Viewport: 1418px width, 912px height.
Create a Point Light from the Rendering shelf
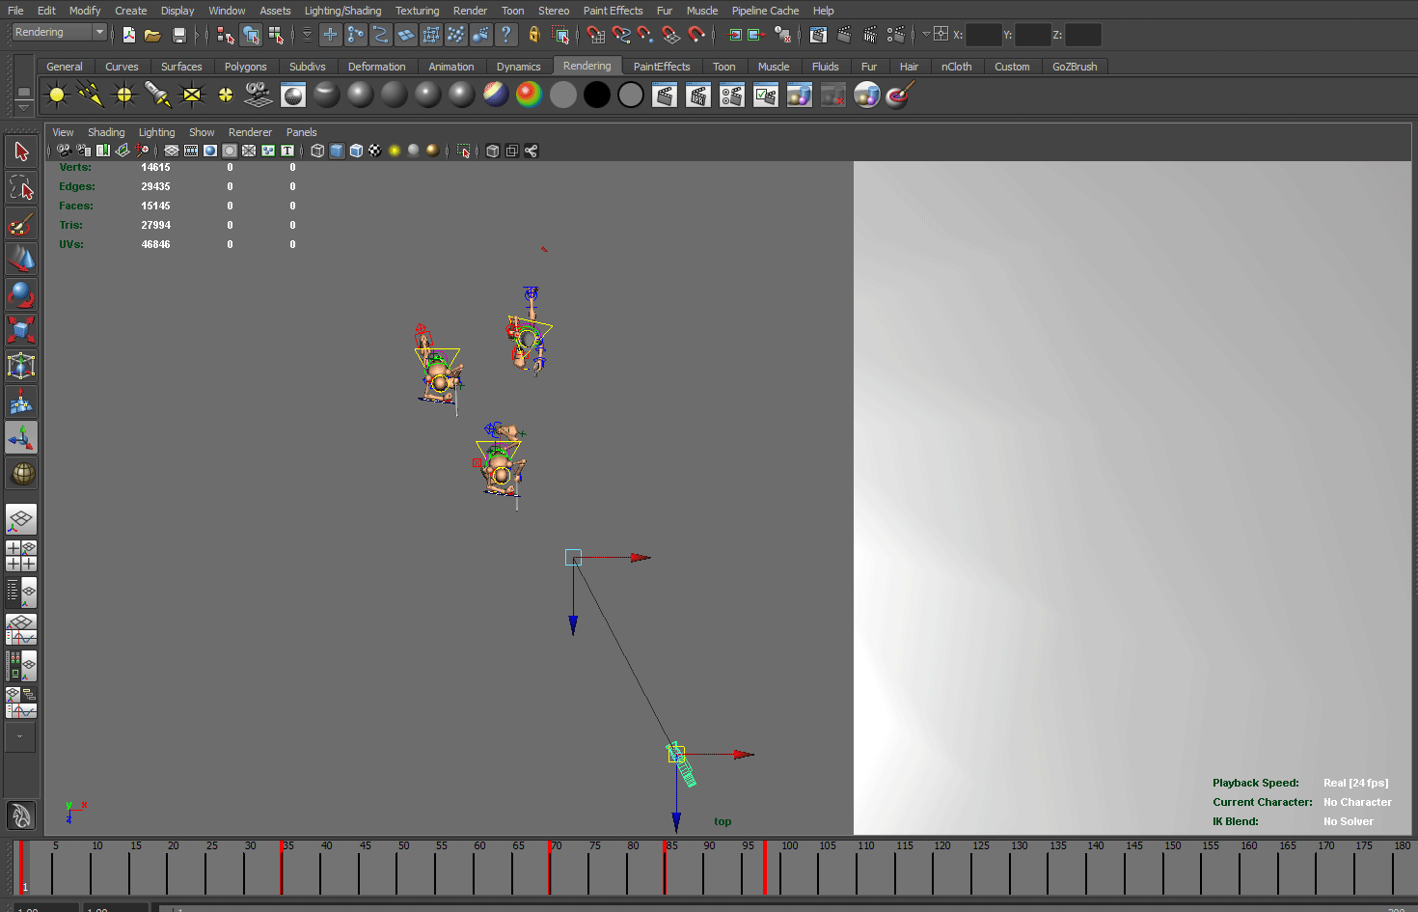click(123, 94)
